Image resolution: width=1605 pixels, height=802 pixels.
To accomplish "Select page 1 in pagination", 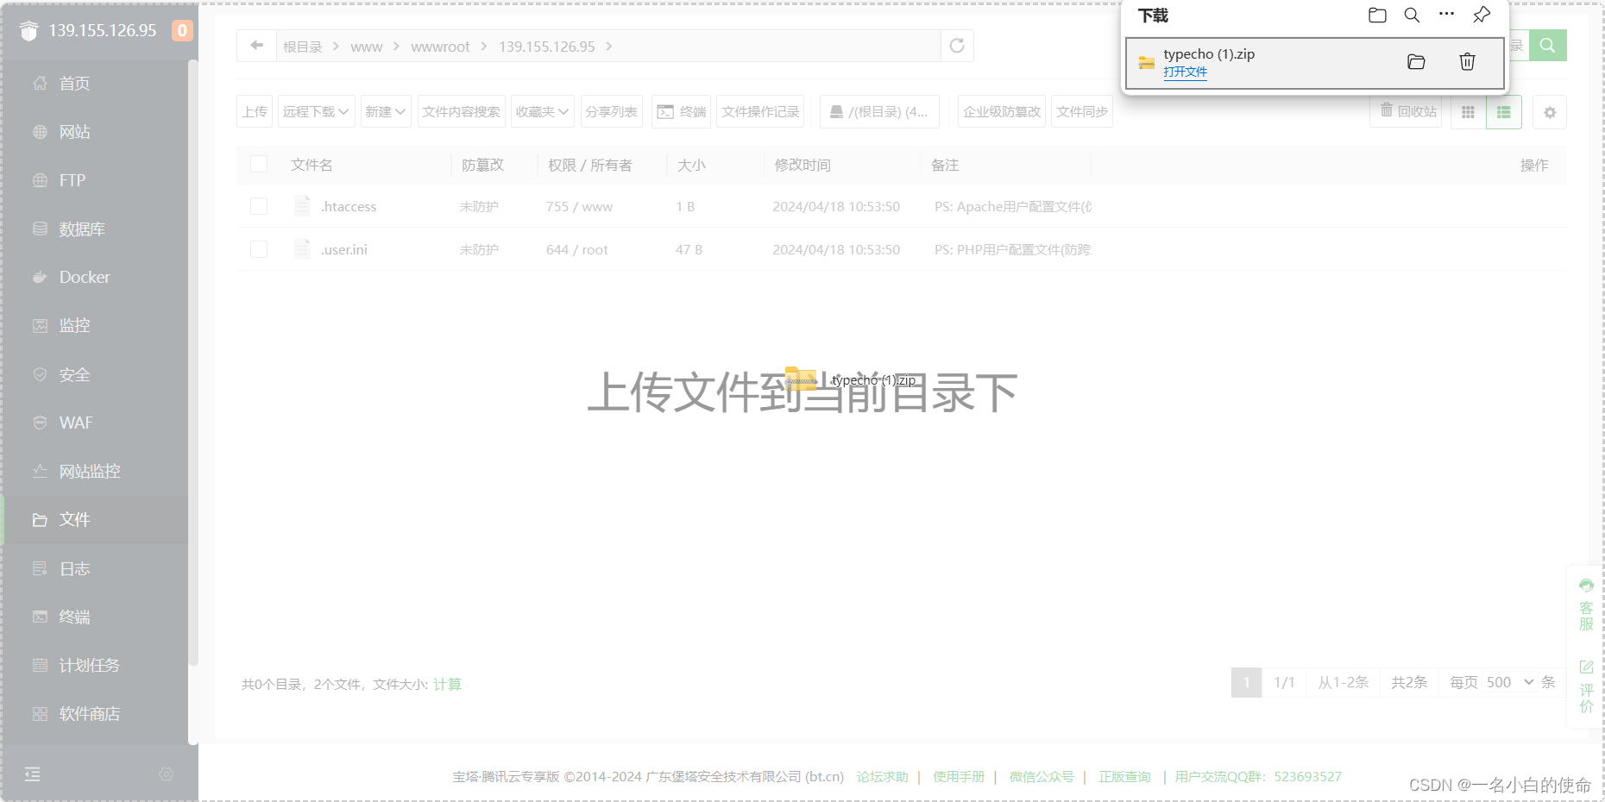I will pyautogui.click(x=1246, y=682).
